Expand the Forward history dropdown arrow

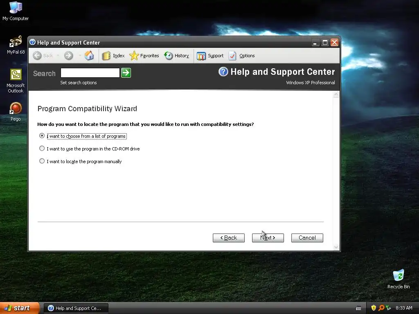point(80,56)
